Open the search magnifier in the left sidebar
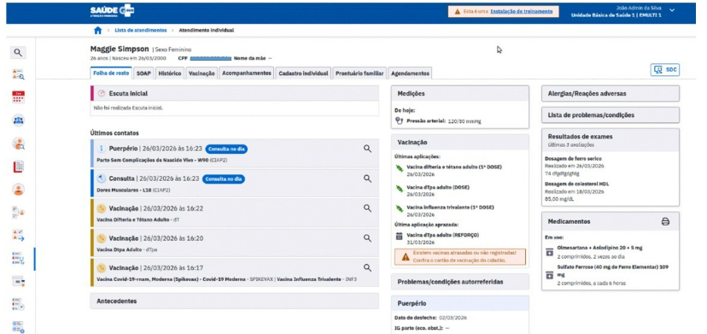Viewport: 707px width, 334px height. pos(18,53)
